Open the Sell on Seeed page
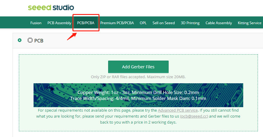The height and width of the screenshot is (137, 263). click(164, 23)
